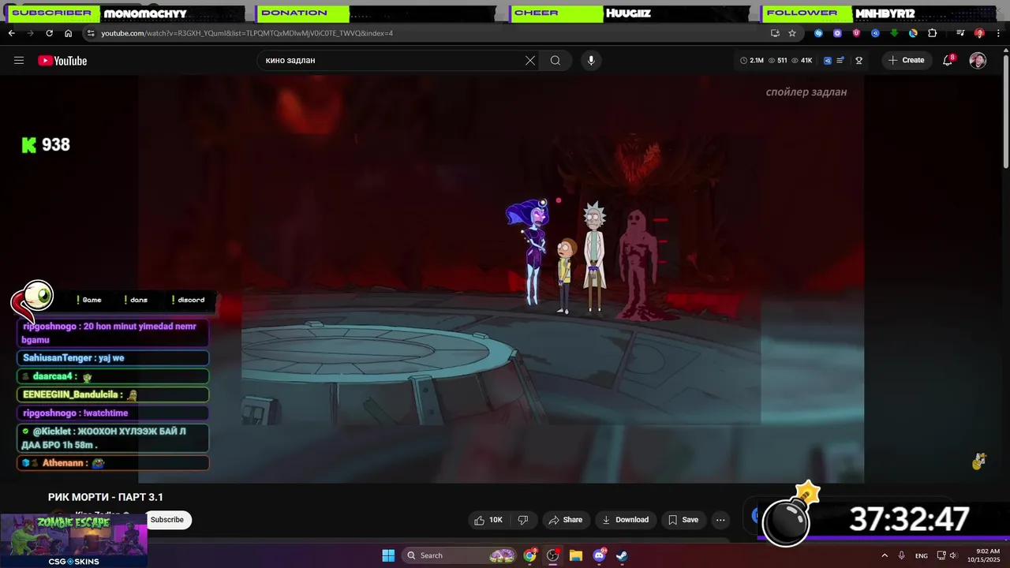The width and height of the screenshot is (1010, 568).
Task: Click the 41K views stat
Action: pos(802,61)
